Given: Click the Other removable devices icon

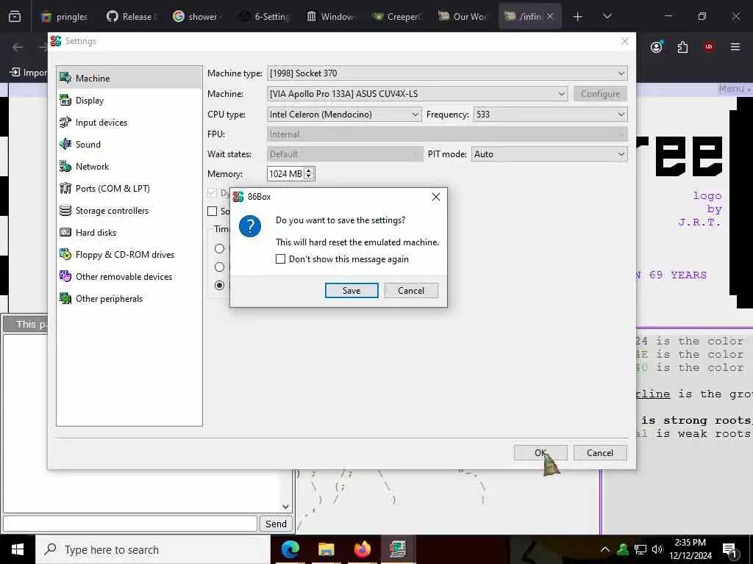Looking at the screenshot, I should click(65, 276).
